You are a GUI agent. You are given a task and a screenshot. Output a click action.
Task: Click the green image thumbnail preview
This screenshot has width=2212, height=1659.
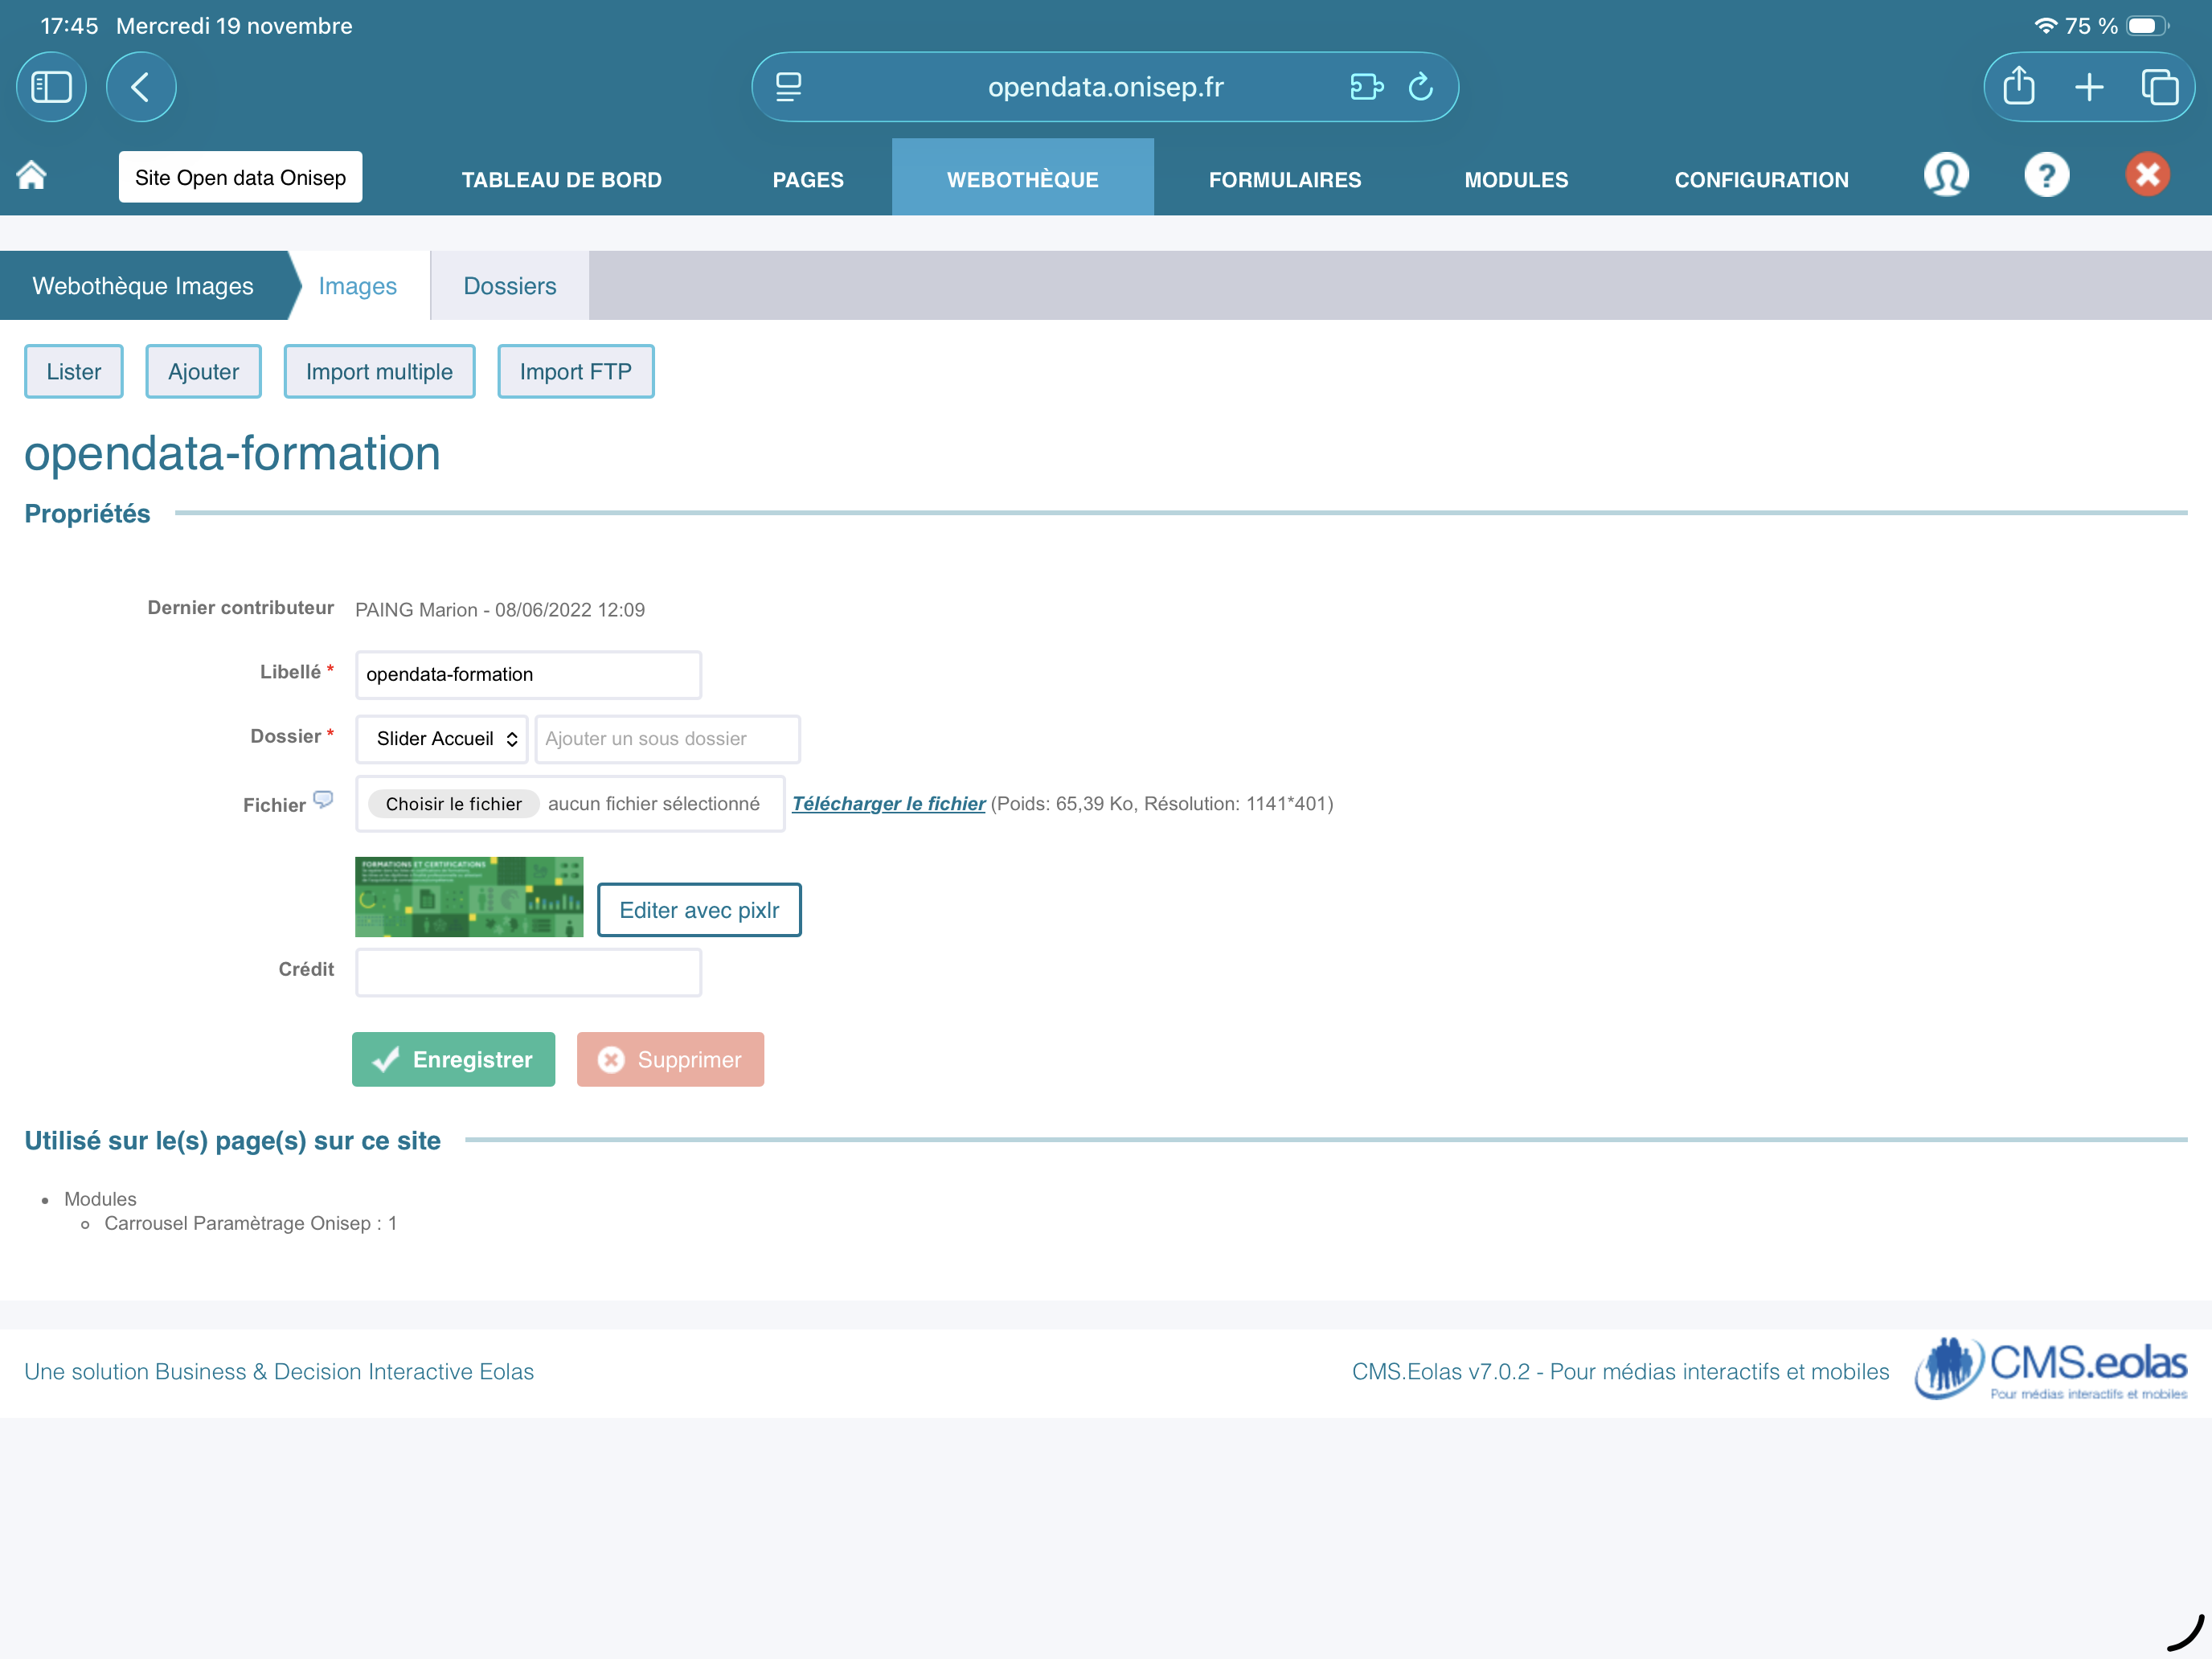(468, 896)
